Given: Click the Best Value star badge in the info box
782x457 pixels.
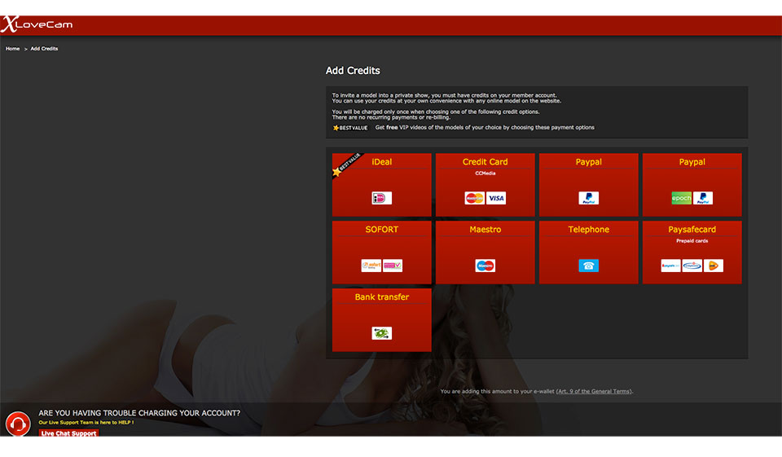Looking at the screenshot, I should [x=350, y=128].
